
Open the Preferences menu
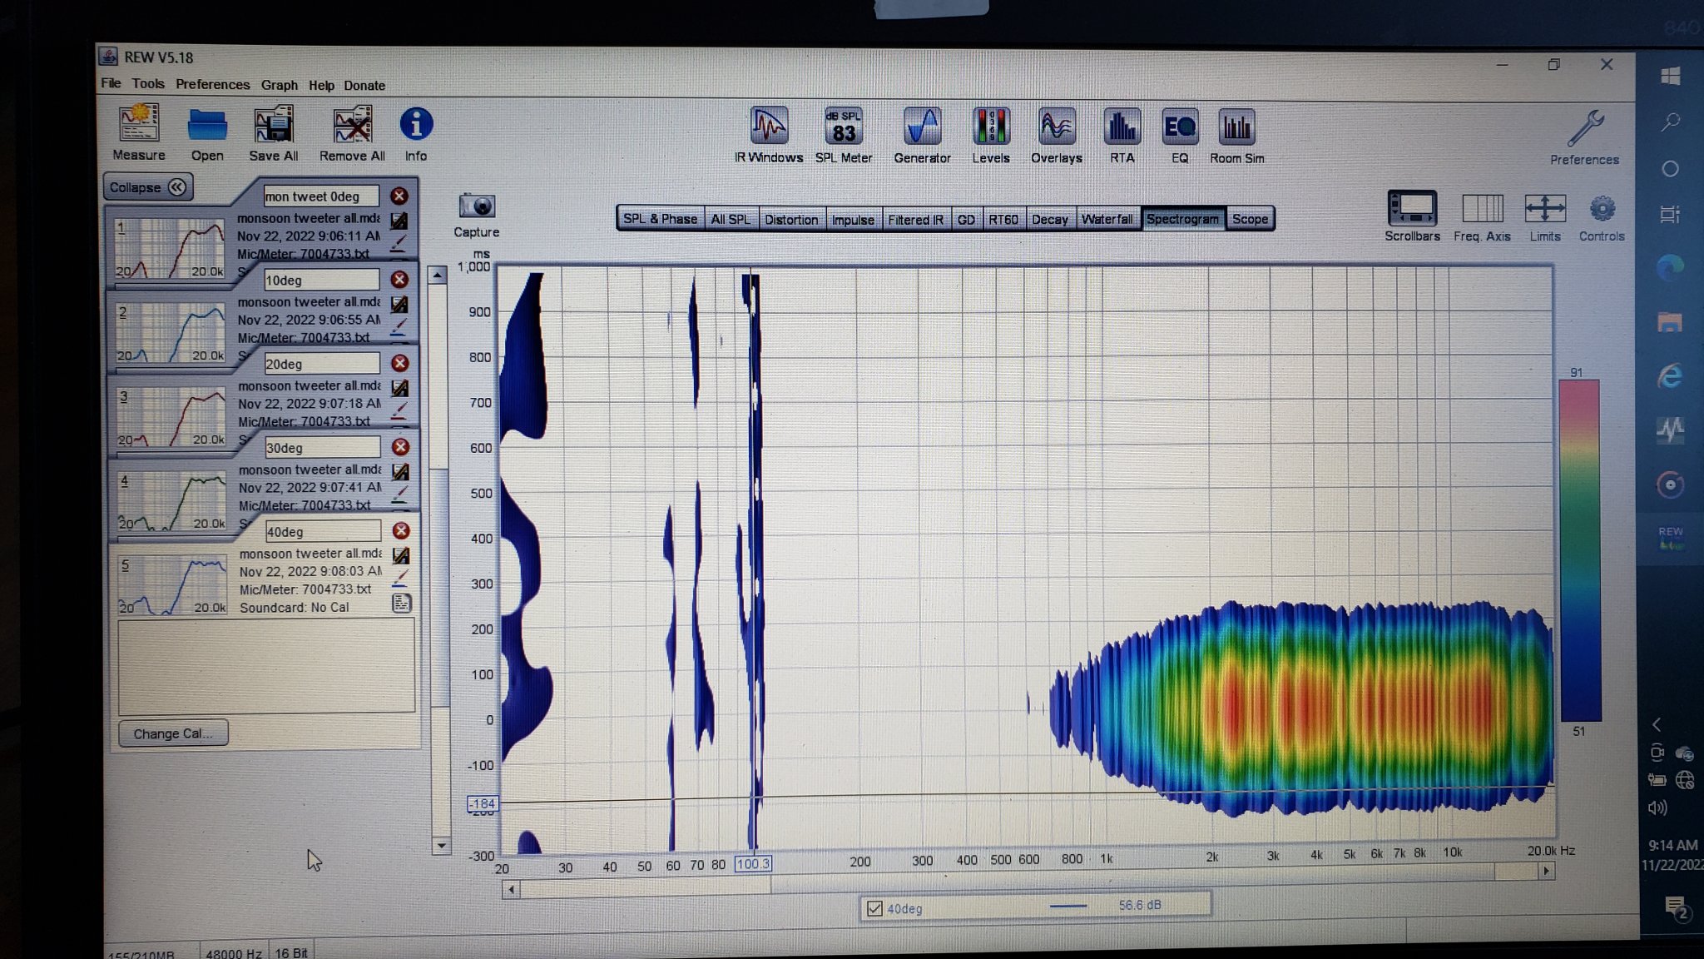(x=212, y=85)
